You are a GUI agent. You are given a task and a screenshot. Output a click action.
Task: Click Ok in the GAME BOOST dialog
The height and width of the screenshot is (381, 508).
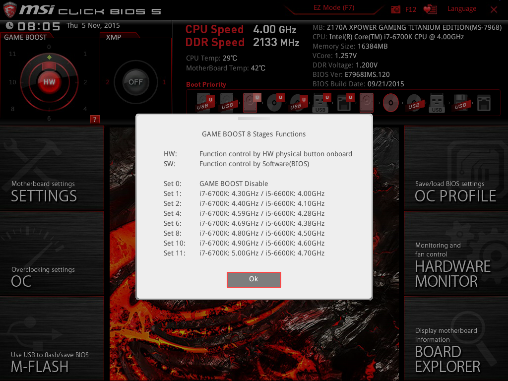(254, 279)
